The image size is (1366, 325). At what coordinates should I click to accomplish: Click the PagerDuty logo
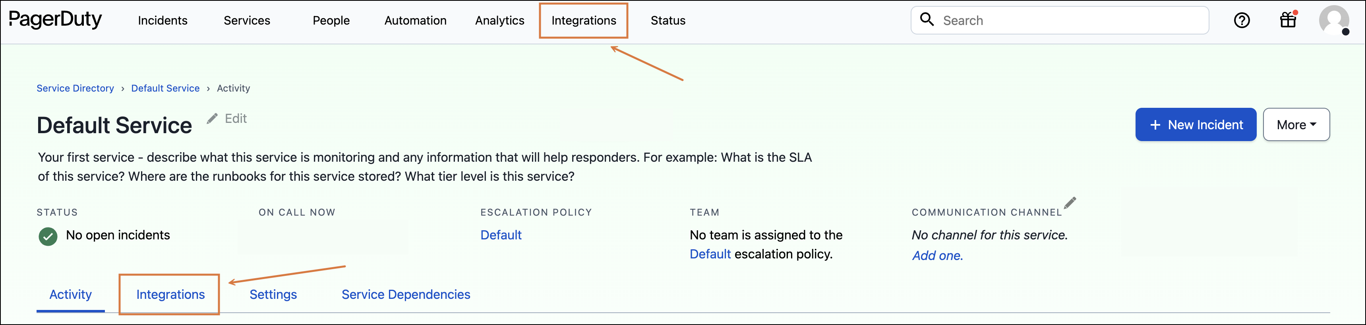pyautogui.click(x=55, y=20)
